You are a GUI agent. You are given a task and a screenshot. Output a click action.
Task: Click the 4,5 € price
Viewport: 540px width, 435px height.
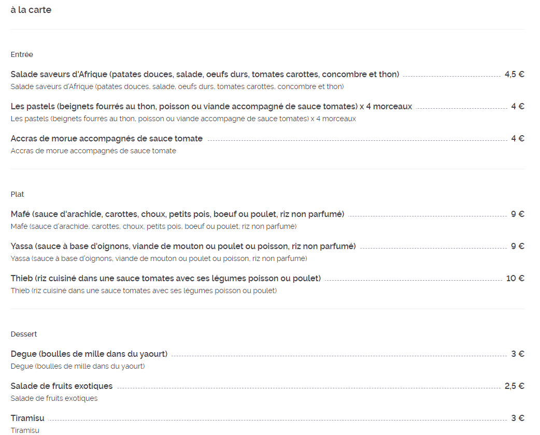click(x=515, y=75)
